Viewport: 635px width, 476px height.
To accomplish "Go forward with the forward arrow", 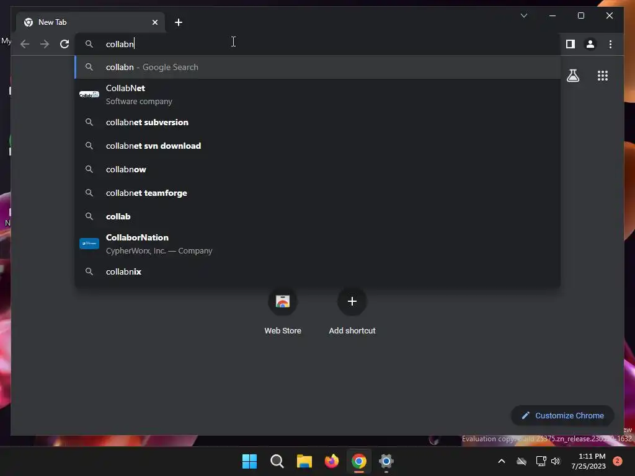I will pos(45,44).
